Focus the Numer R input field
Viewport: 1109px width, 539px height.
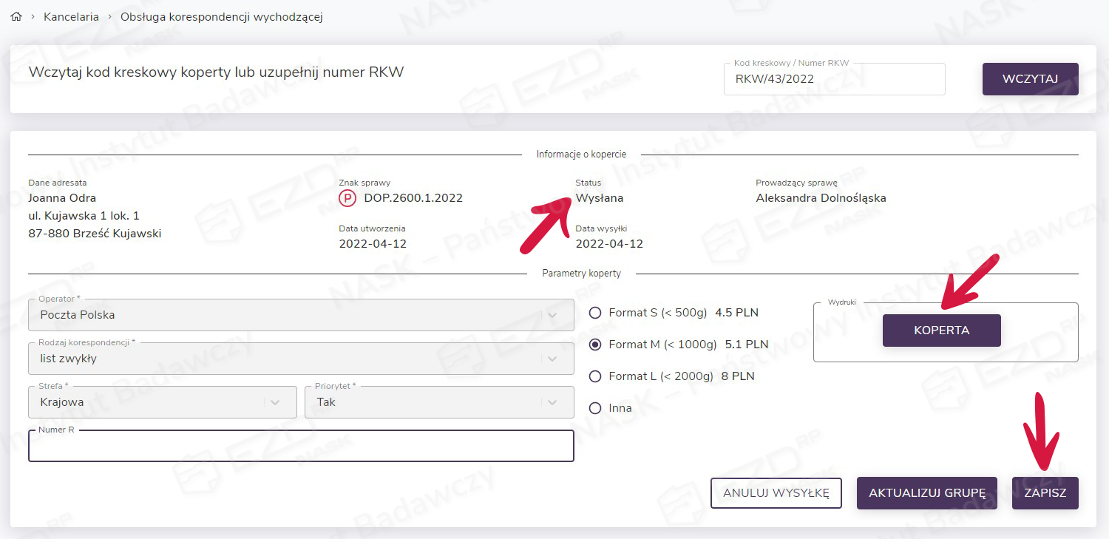pos(301,447)
